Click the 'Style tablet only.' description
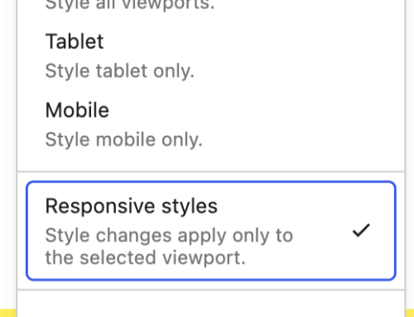 120,71
